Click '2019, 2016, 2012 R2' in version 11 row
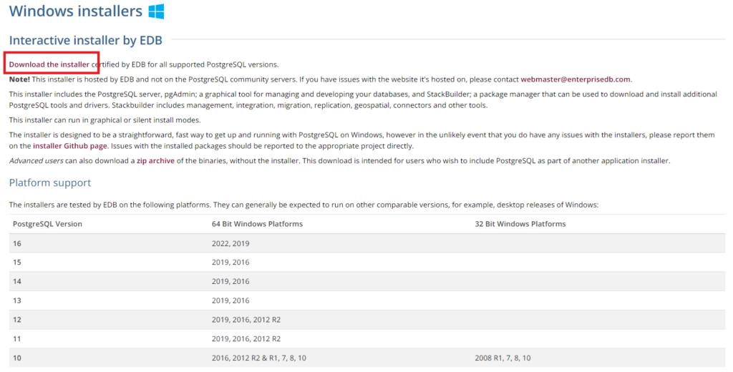This screenshot has height=372, width=733. tap(246, 339)
